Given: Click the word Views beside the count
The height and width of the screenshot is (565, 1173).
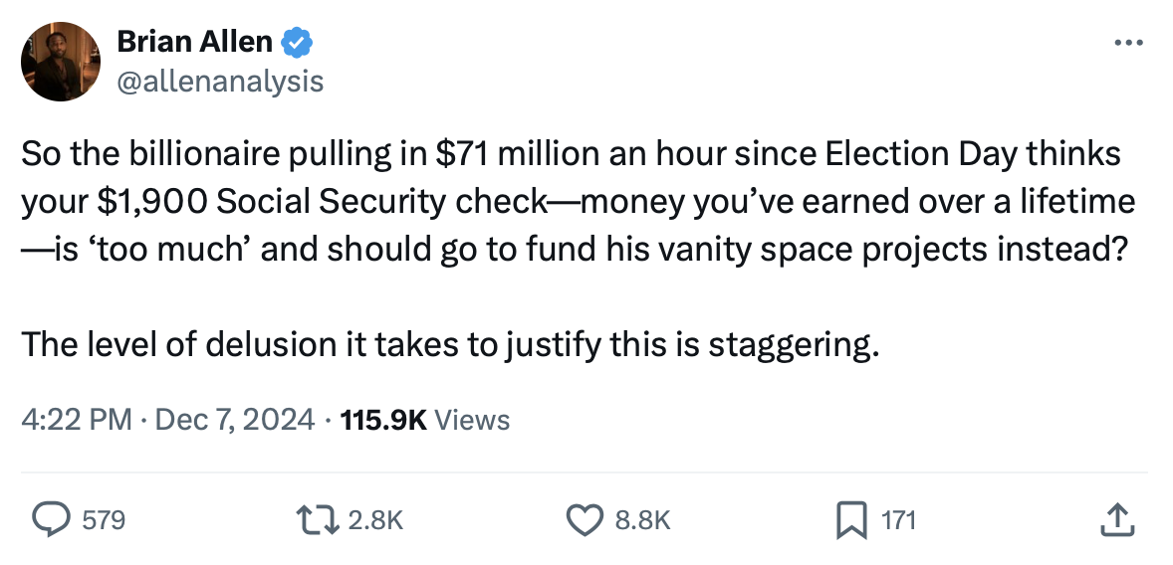Looking at the screenshot, I should click(x=473, y=420).
